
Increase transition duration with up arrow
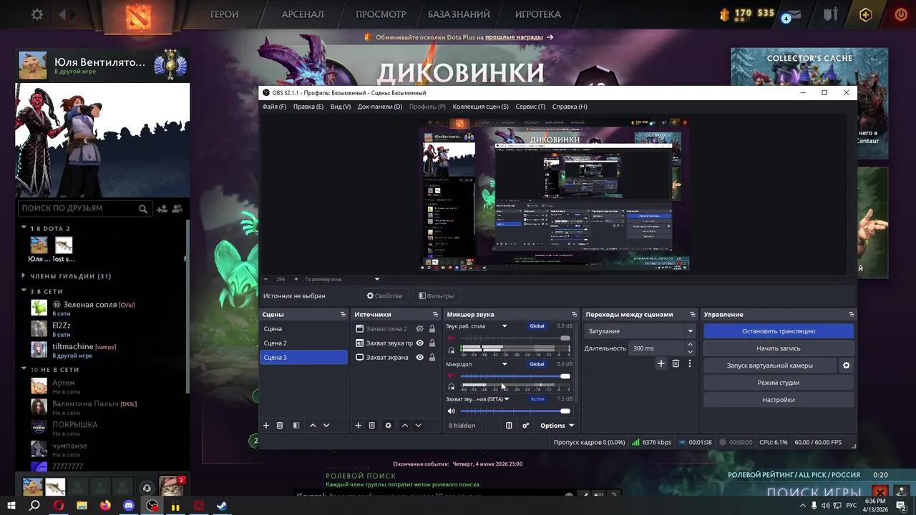tap(690, 345)
